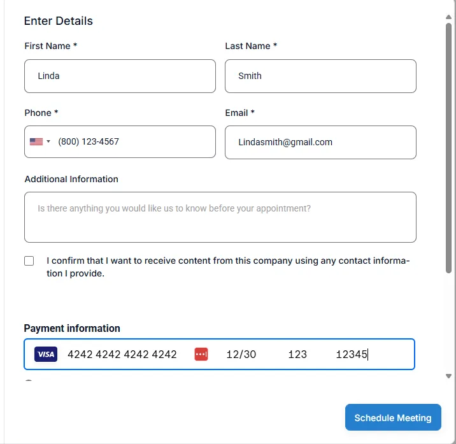Focus the First Name field containing Linda

tap(120, 76)
